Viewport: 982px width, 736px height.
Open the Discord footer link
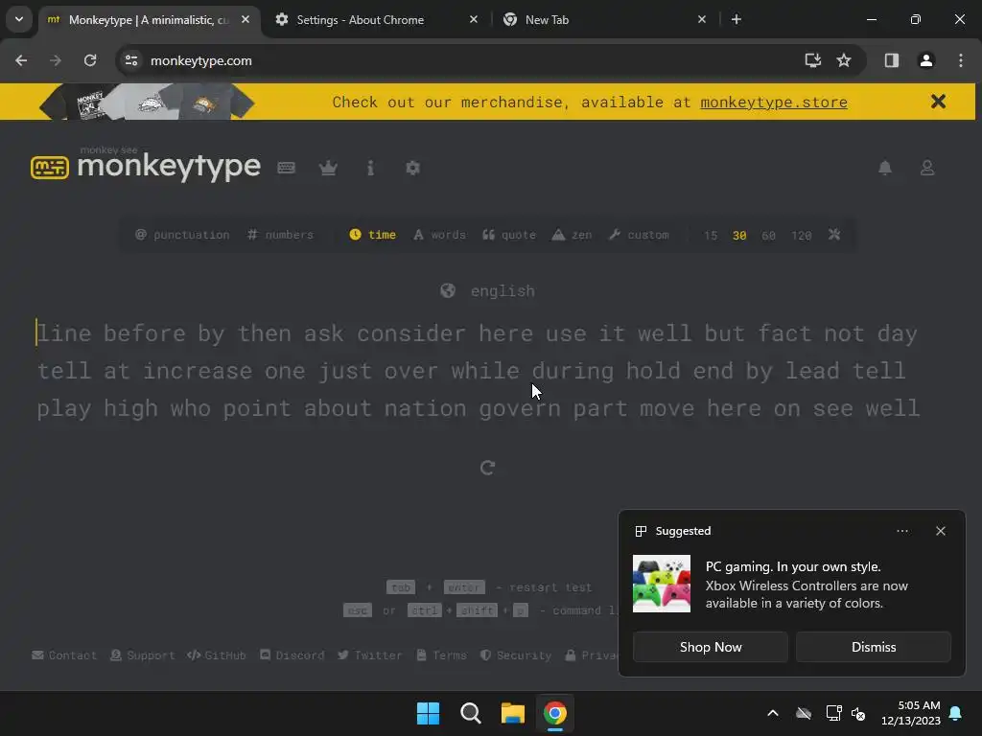pyautogui.click(x=292, y=655)
